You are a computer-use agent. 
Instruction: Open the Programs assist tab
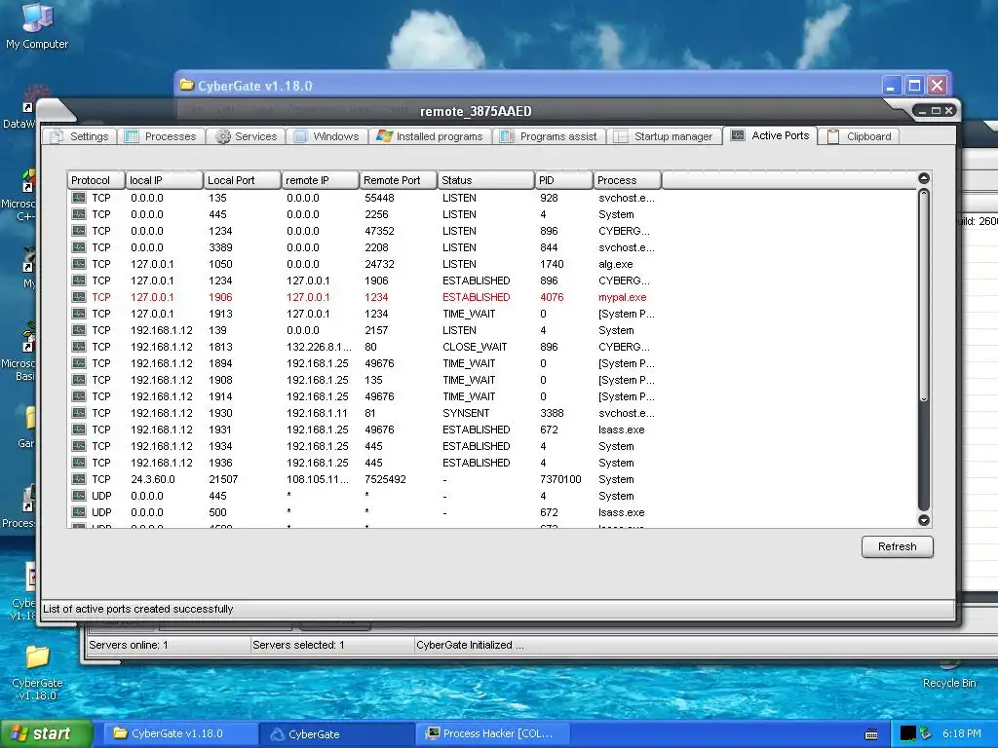coord(549,136)
